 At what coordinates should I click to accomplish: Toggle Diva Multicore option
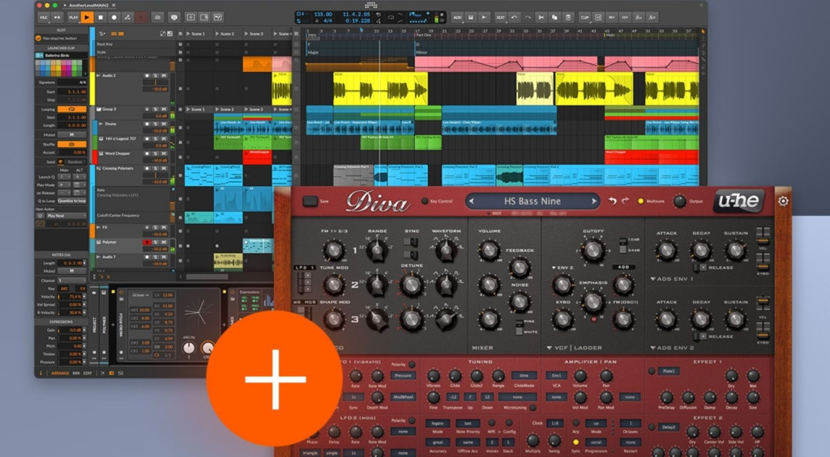coord(640,201)
